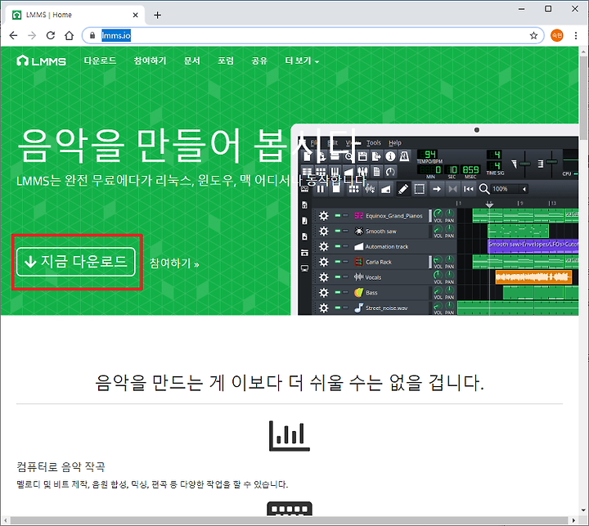This screenshot has height=526, width=589.
Task: Click the Add sample track waveform icon
Action: point(370,189)
